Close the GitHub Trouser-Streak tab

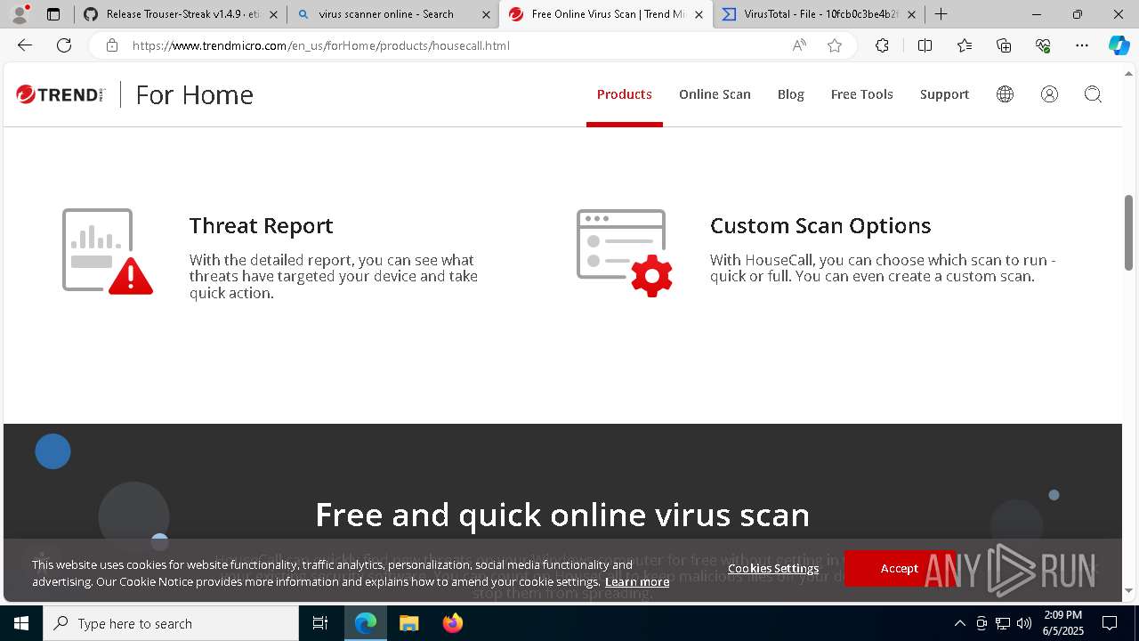pyautogui.click(x=273, y=14)
